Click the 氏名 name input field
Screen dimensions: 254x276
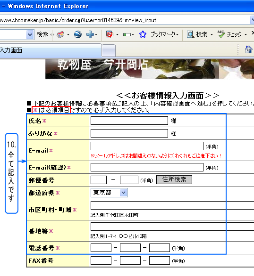pyautogui.click(x=129, y=121)
